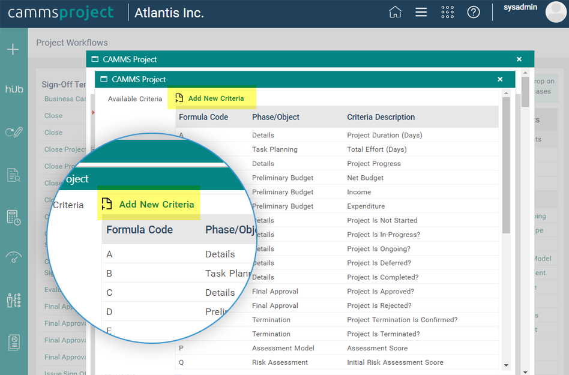Click the Formula Code column header
Viewport: 569px width, 375px height.
[203, 117]
